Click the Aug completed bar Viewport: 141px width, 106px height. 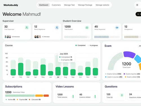click(x=65, y=71)
